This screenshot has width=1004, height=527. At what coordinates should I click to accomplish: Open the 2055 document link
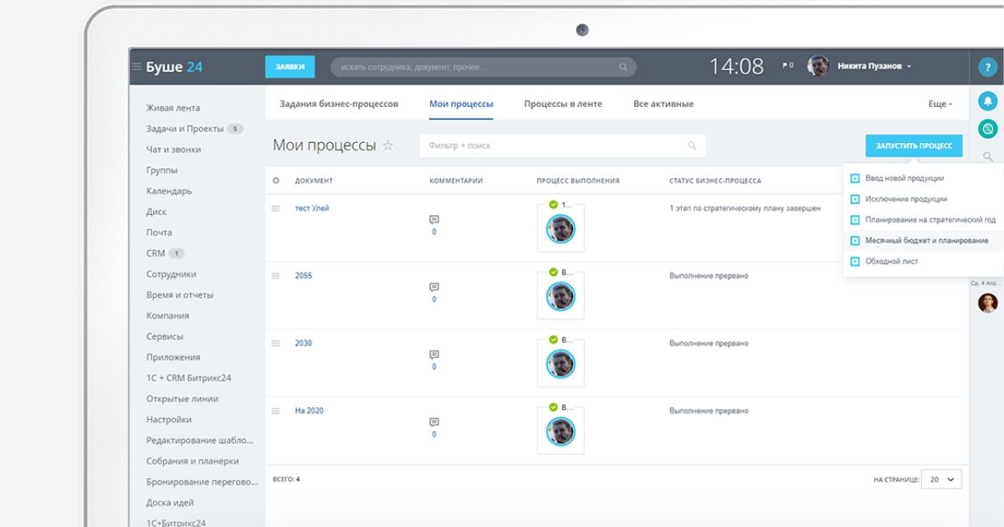(304, 275)
